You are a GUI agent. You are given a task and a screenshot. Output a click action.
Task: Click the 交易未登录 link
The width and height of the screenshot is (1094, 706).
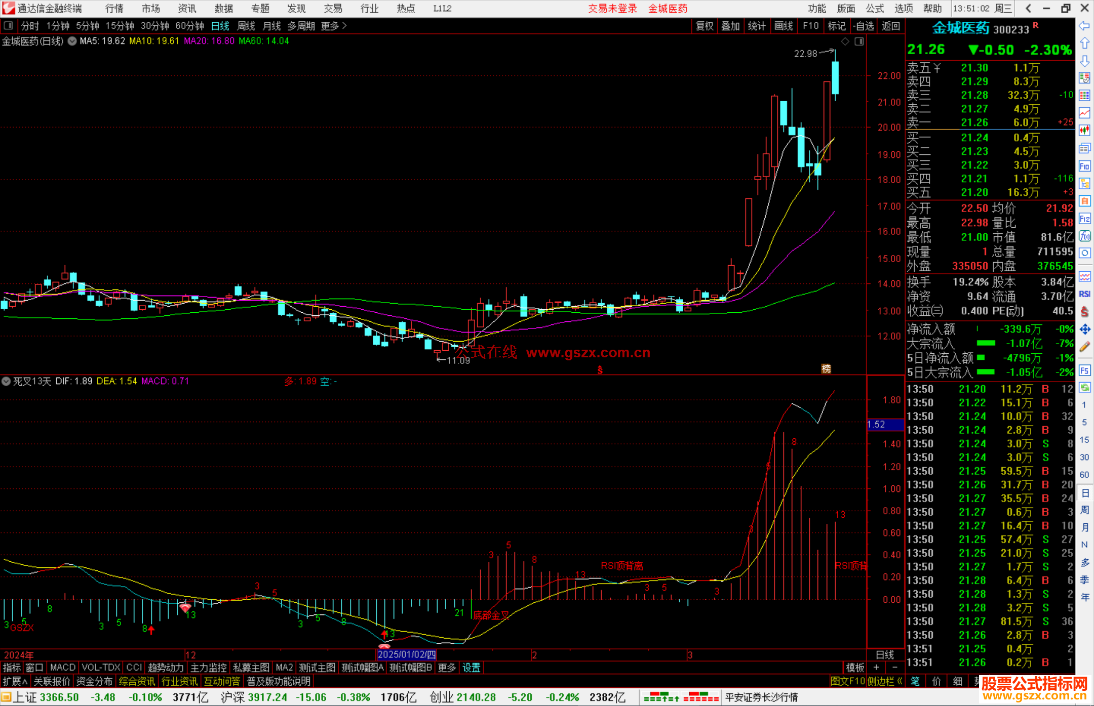click(612, 8)
